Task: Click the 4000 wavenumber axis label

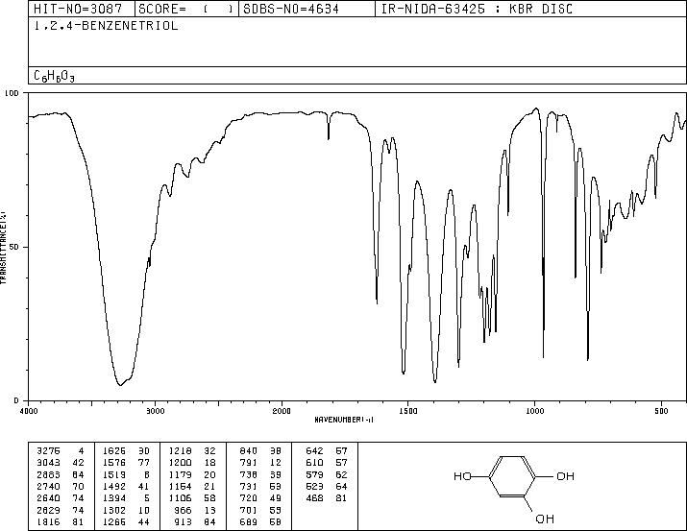Action: 29,411
